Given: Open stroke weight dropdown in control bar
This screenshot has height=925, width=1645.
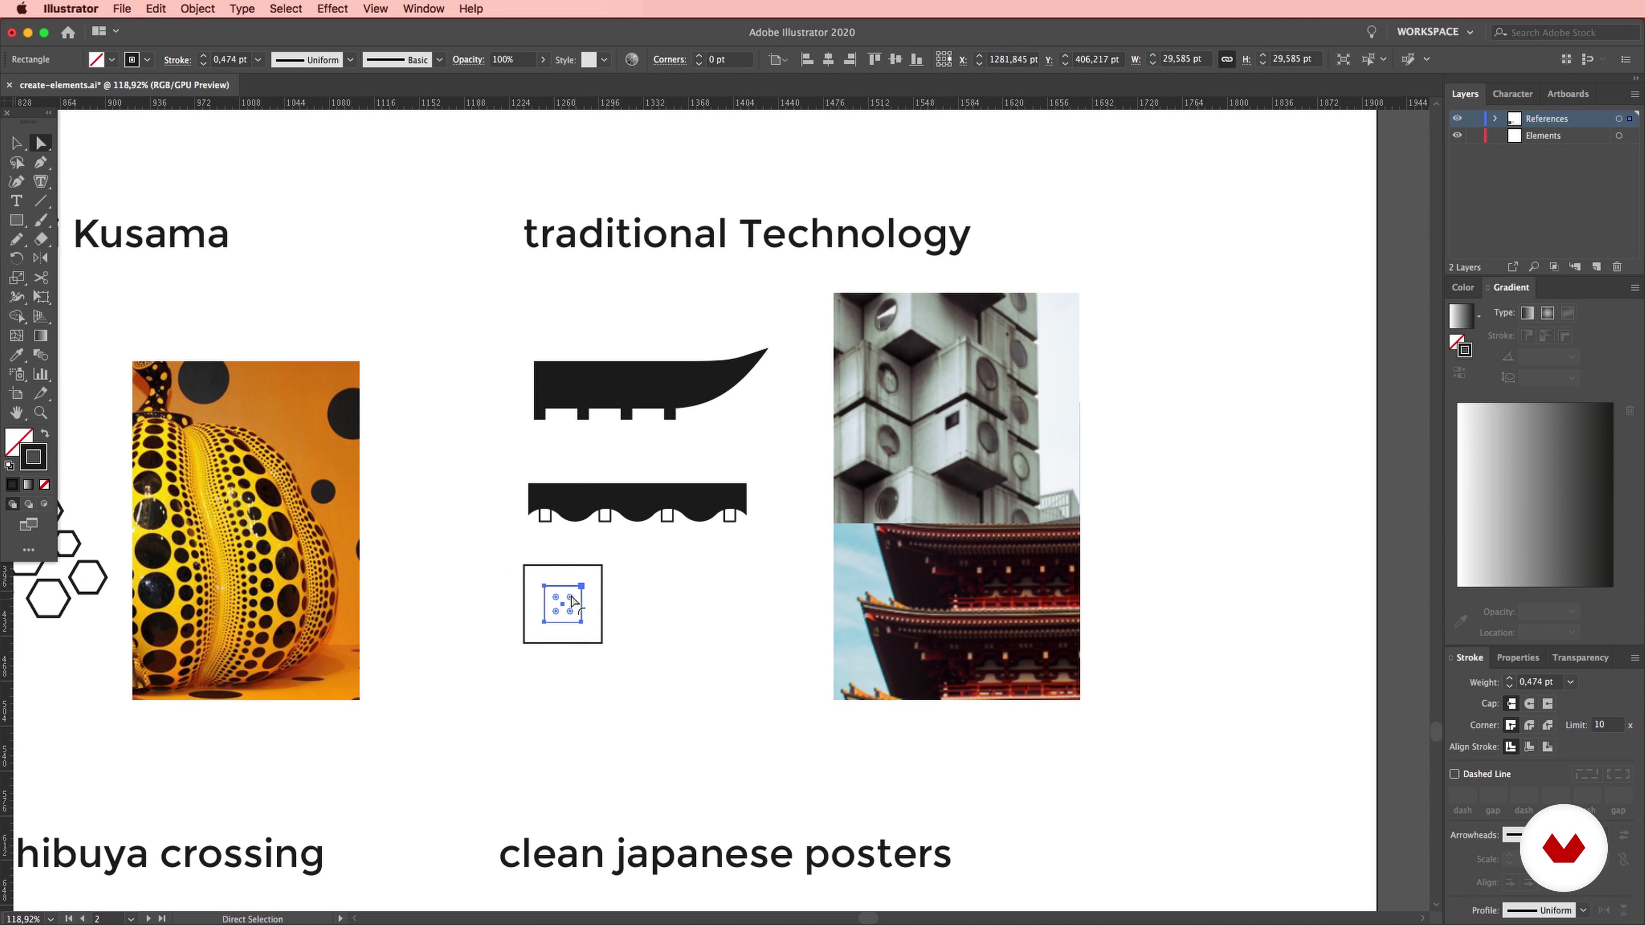Looking at the screenshot, I should point(258,60).
